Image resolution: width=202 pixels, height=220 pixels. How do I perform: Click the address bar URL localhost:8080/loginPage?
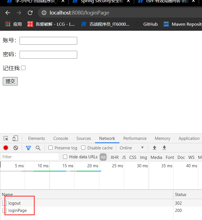click(x=79, y=13)
